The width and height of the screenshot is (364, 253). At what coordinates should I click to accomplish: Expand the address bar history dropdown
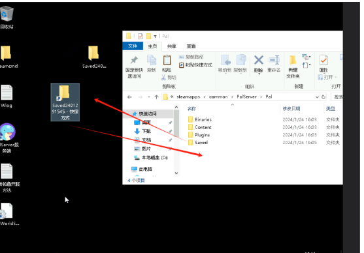pyautogui.click(x=317, y=97)
